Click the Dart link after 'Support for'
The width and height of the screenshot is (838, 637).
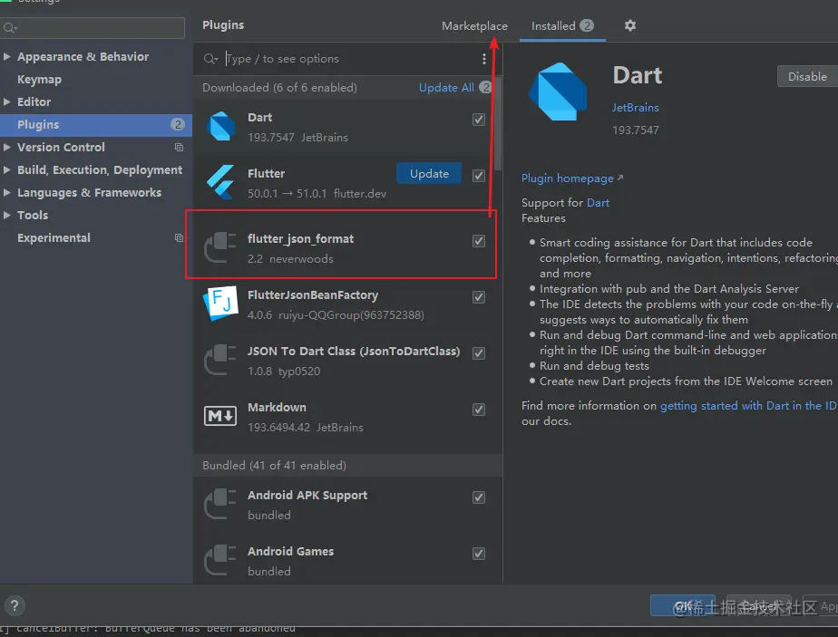pyautogui.click(x=598, y=202)
